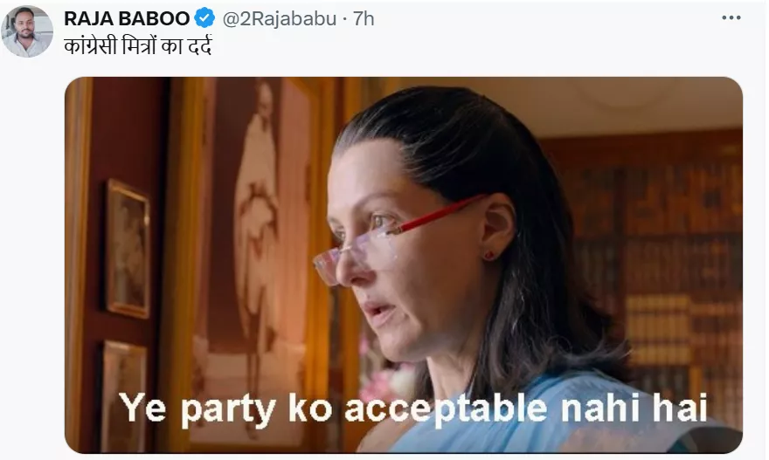Viewport: 769px width, 460px height.
Task: Click the upper small framed picture on wall
Action: [128, 249]
